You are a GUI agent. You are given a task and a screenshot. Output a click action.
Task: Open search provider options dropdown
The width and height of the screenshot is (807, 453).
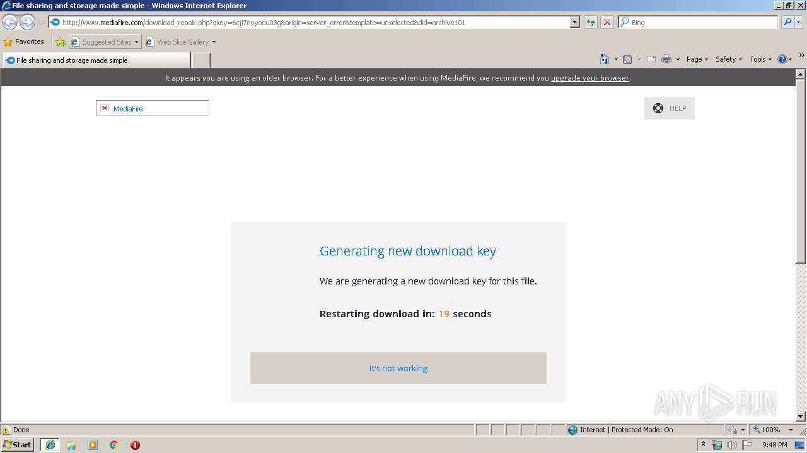pos(799,22)
